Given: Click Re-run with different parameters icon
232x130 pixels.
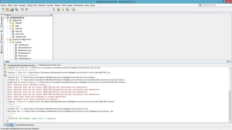Looking at the screenshot, I should click(x=5, y=68).
